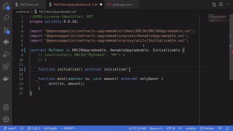This screenshot has width=233, height=131.
Task: Open the Manage settings gear
Action: (6, 119)
